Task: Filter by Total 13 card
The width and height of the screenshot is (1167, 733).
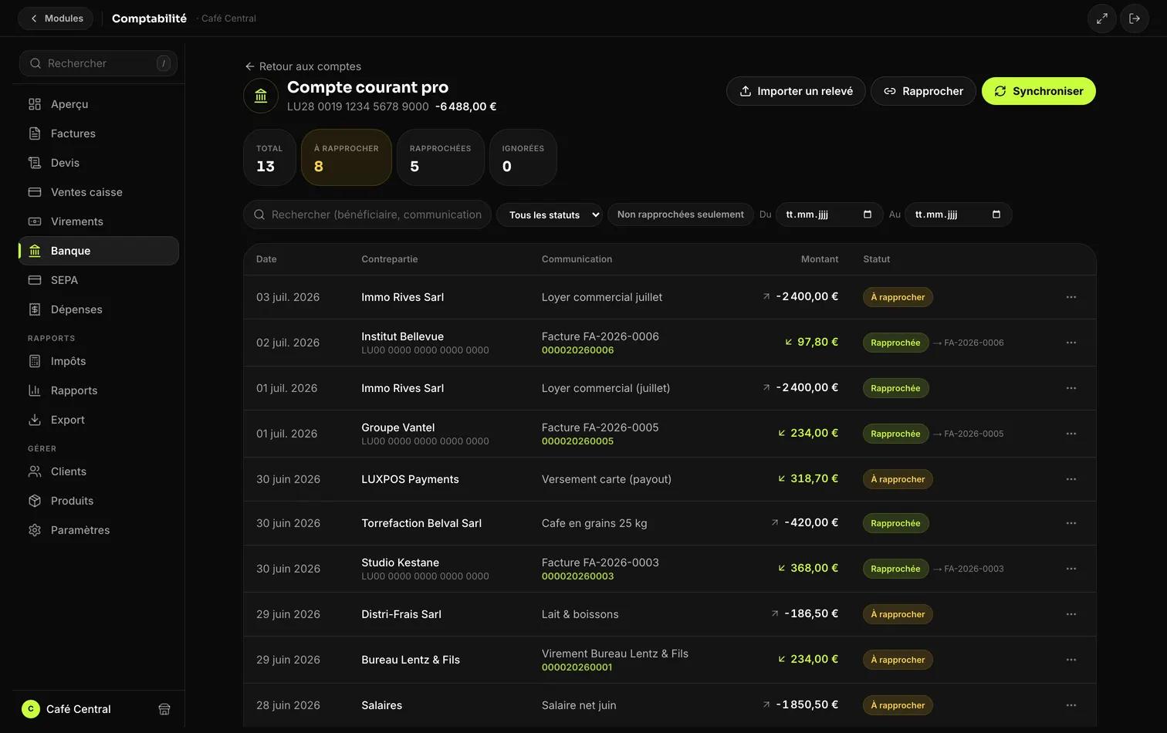Action: (x=269, y=157)
